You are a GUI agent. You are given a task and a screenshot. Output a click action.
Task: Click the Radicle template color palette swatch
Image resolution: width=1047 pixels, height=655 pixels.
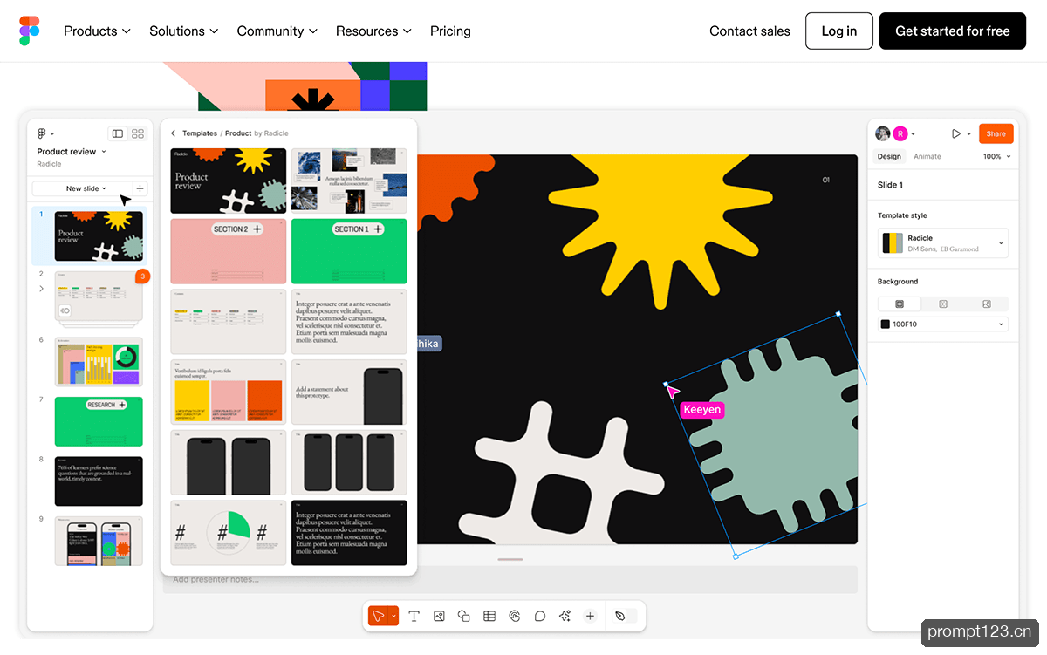[893, 243]
